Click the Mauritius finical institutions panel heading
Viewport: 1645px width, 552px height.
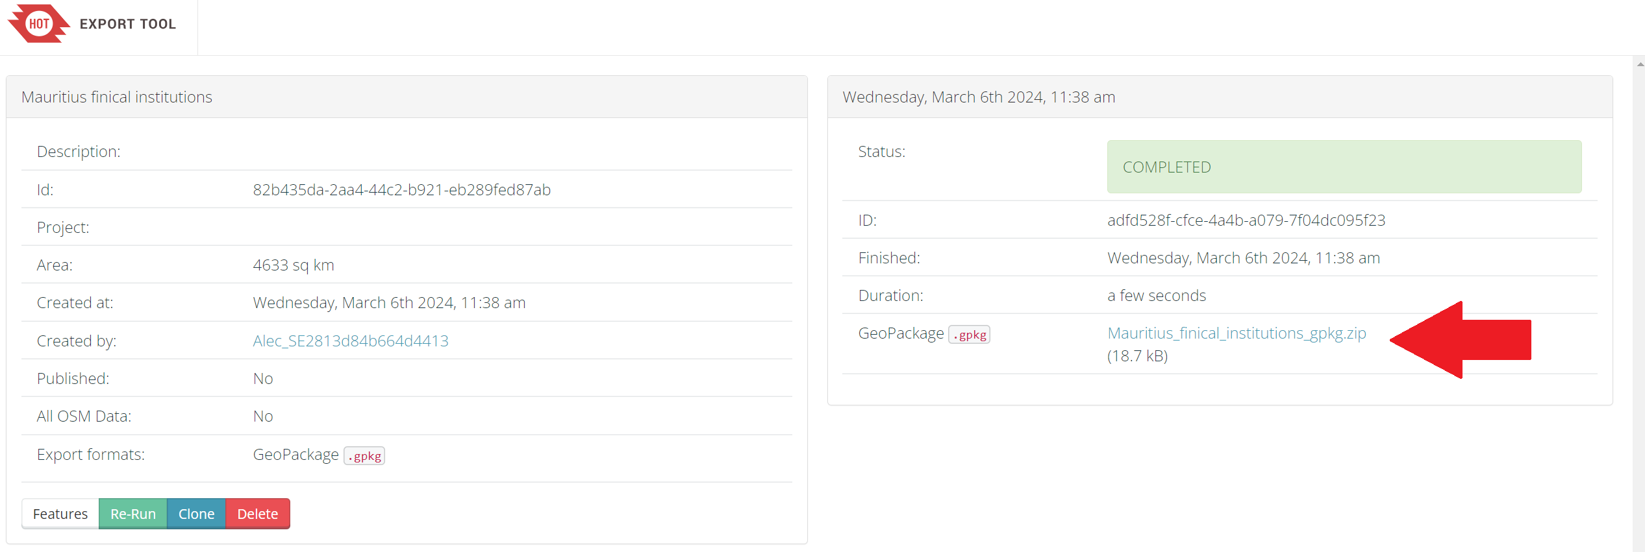coord(117,97)
